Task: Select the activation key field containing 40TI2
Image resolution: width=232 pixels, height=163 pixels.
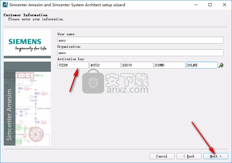Action: pyautogui.click(x=105, y=65)
